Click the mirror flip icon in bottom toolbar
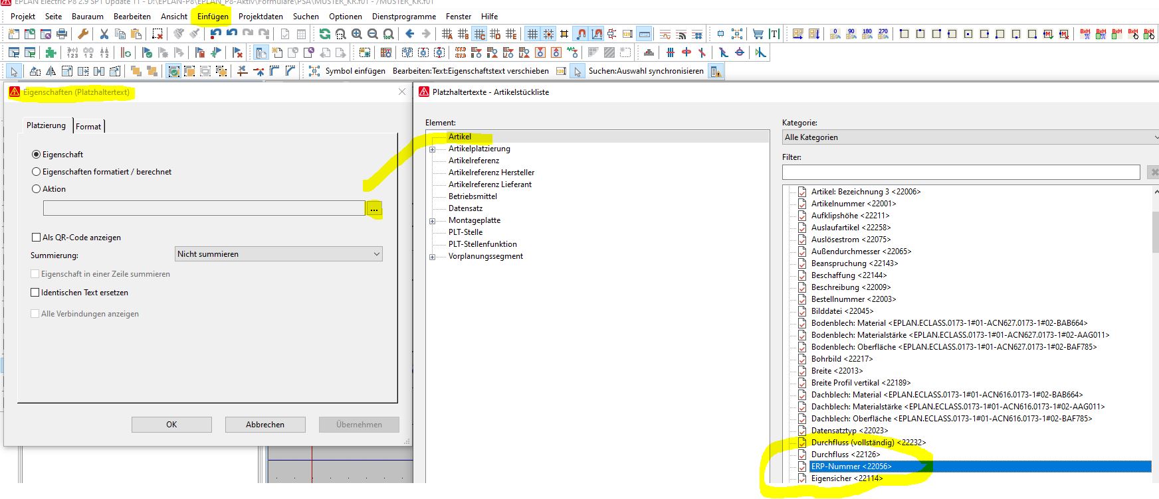Viewport: 1159px width, 499px height. click(51, 71)
